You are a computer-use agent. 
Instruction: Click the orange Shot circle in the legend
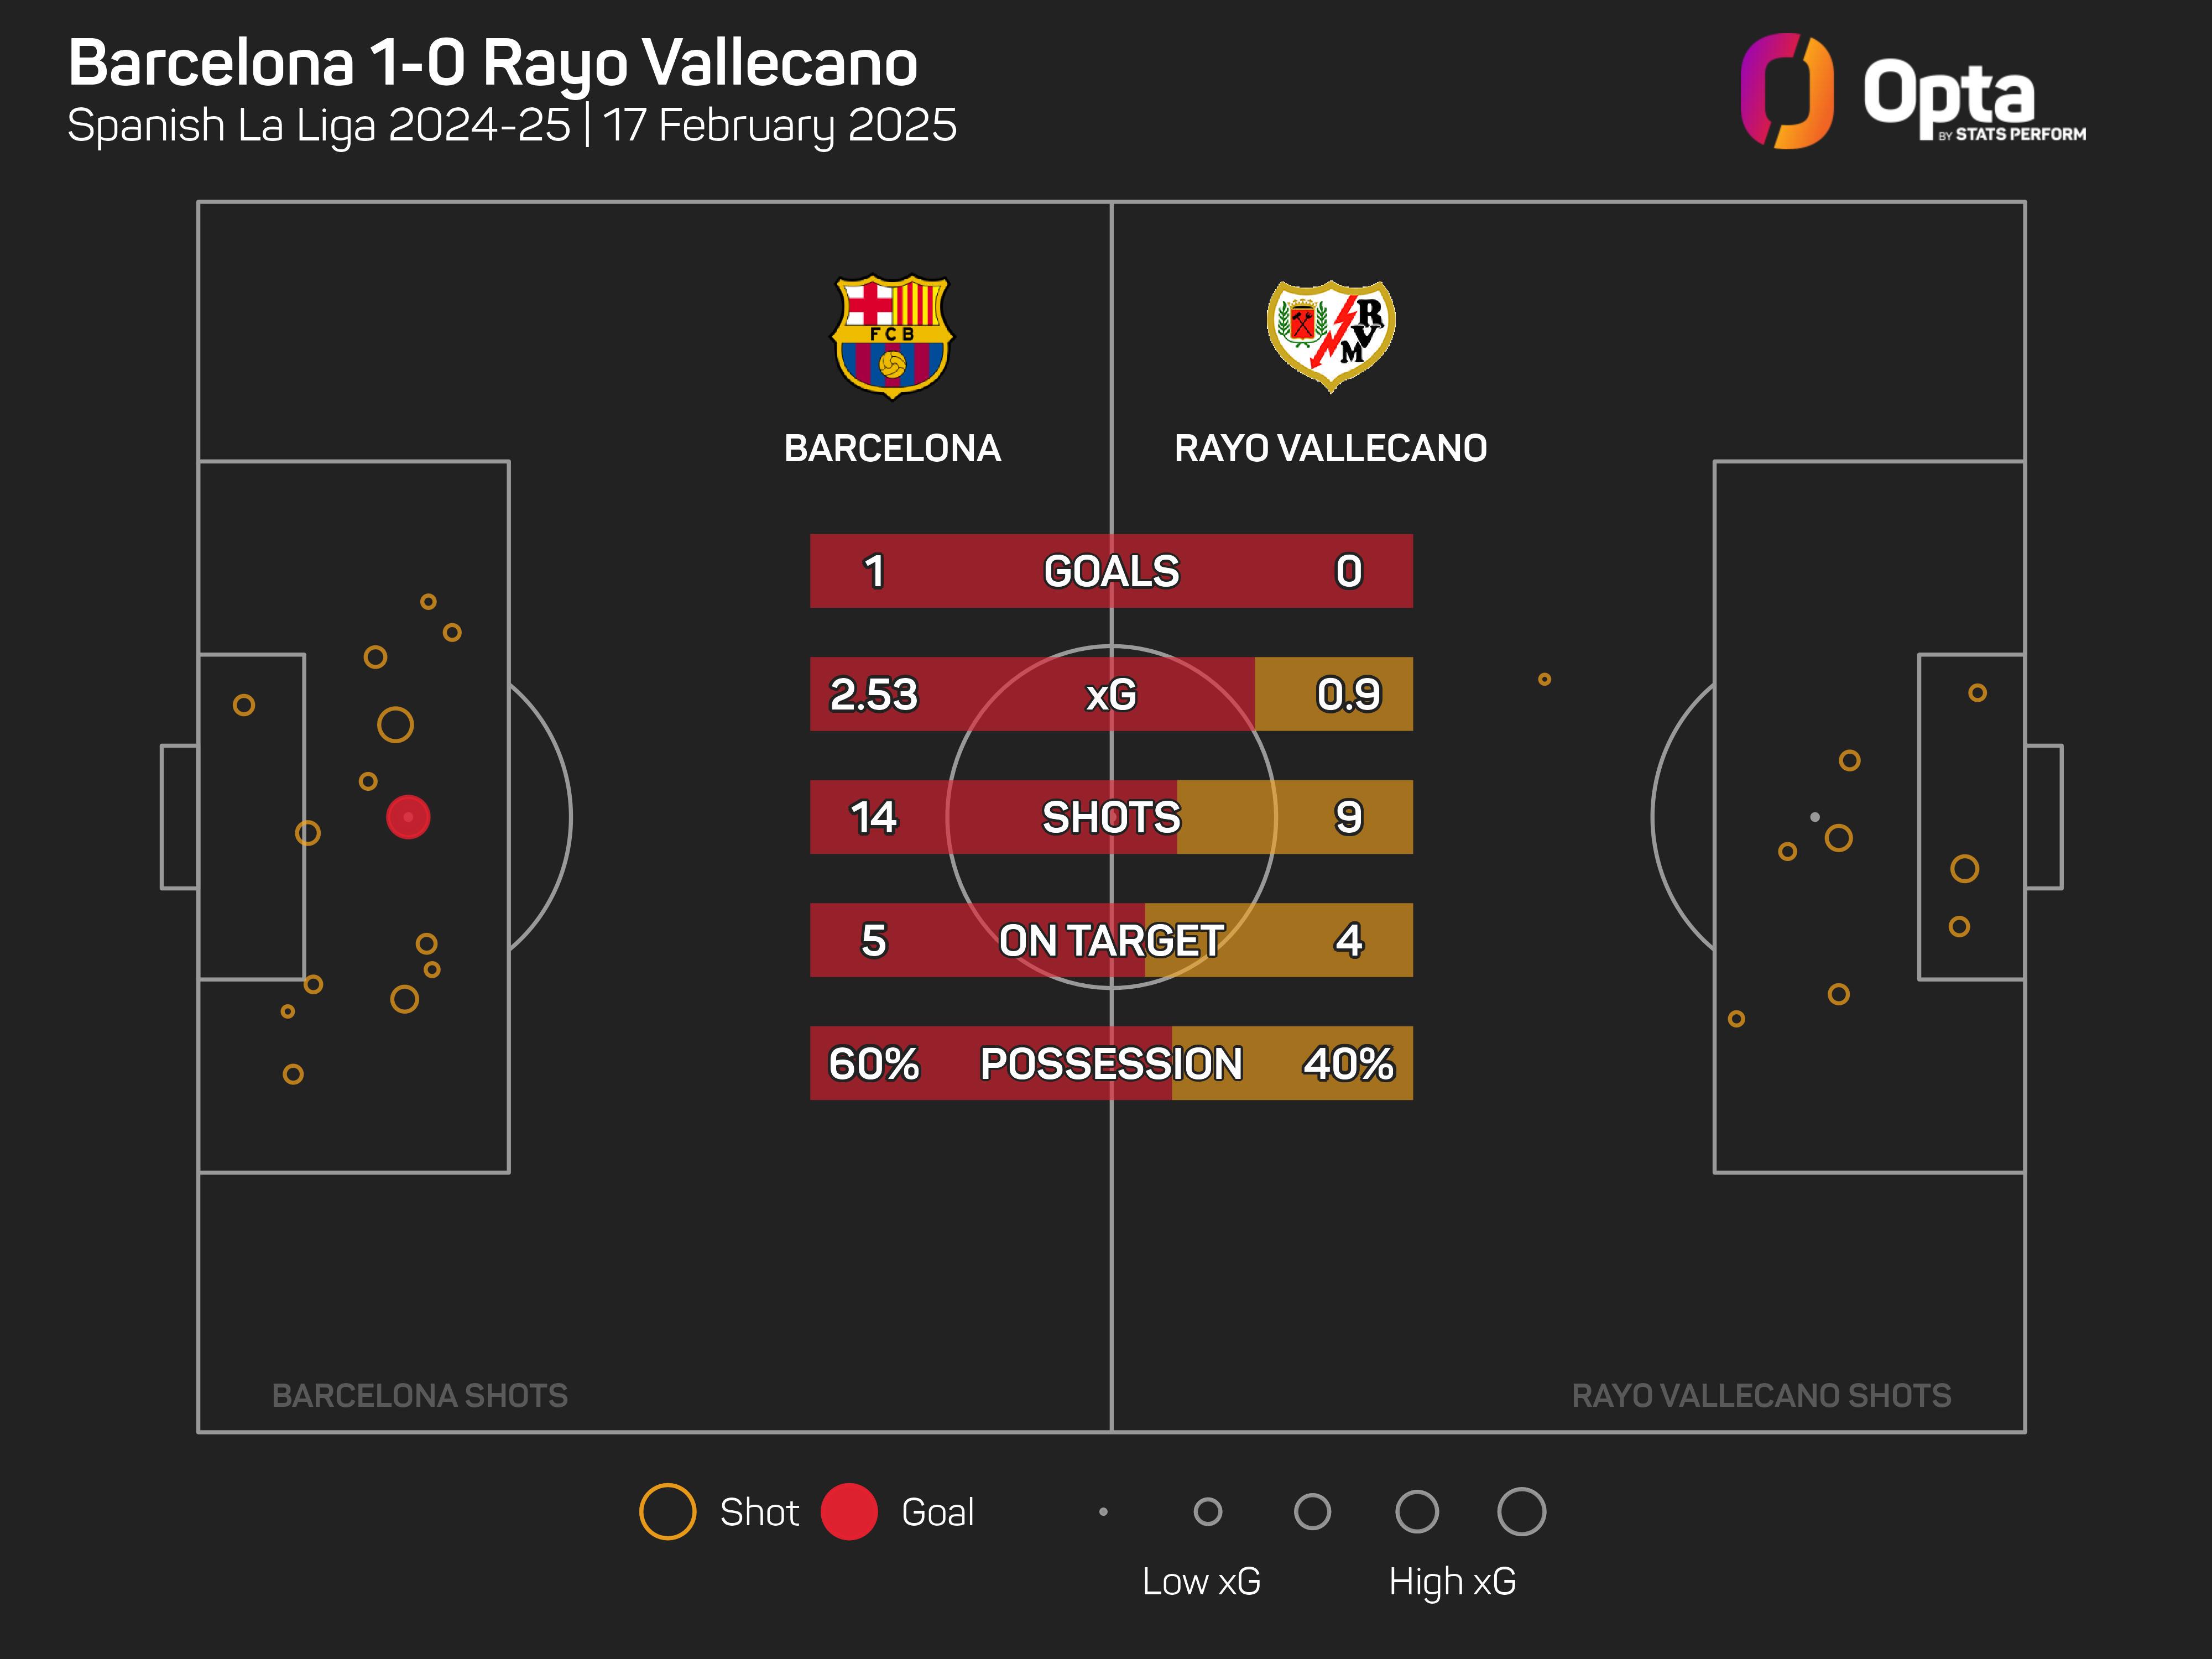tap(667, 1511)
